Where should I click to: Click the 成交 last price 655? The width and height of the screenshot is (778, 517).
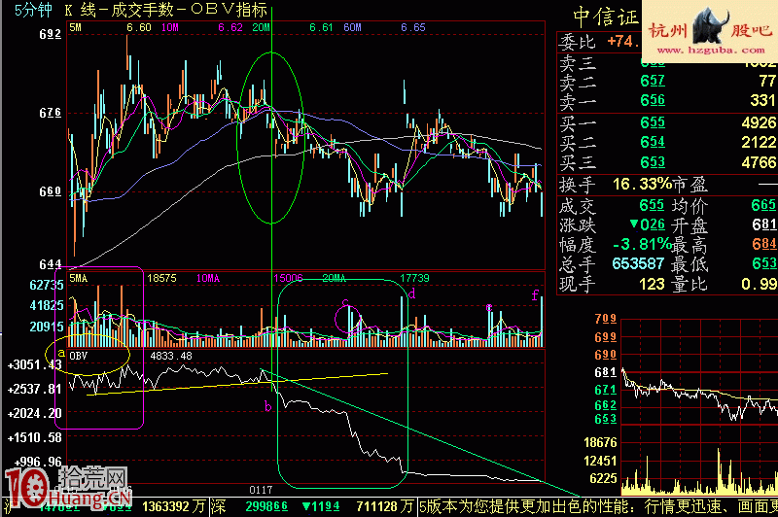pyautogui.click(x=652, y=205)
